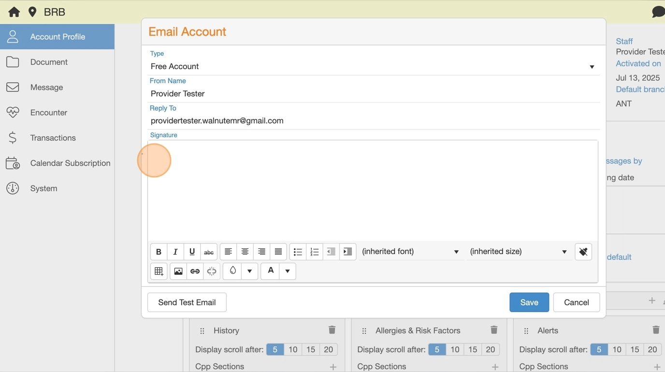Center align the signature text

pyautogui.click(x=245, y=252)
